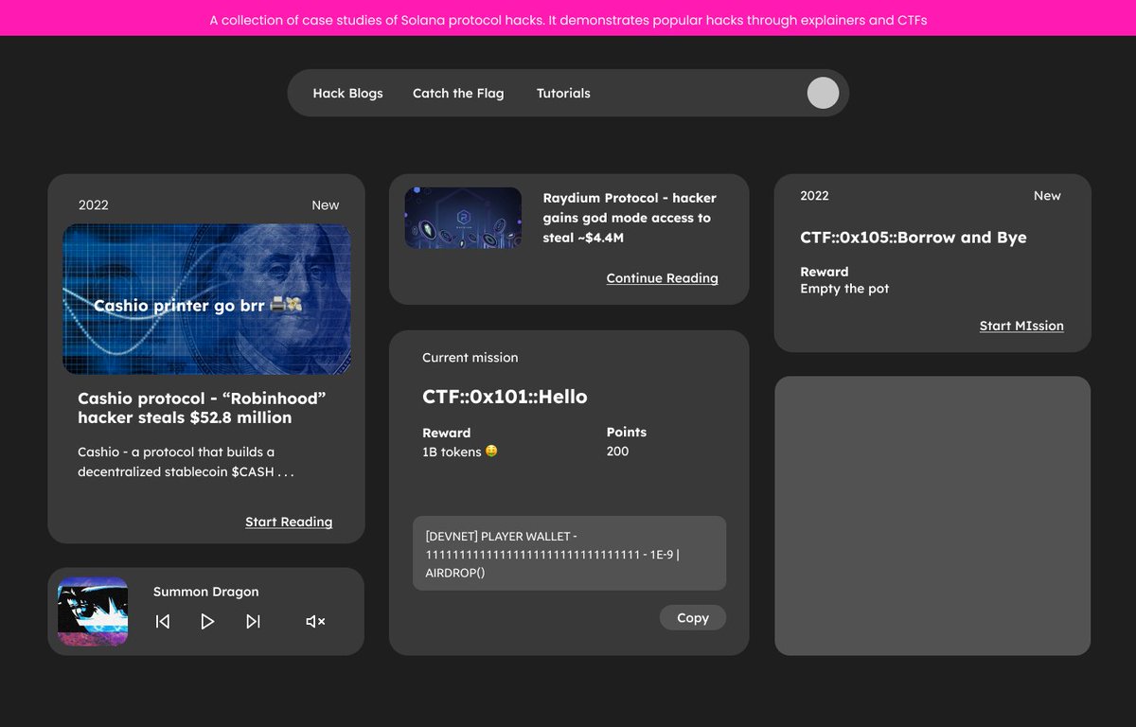Select the DEVNET player wallet text box
Image resolution: width=1136 pixels, height=727 pixels.
(x=569, y=554)
